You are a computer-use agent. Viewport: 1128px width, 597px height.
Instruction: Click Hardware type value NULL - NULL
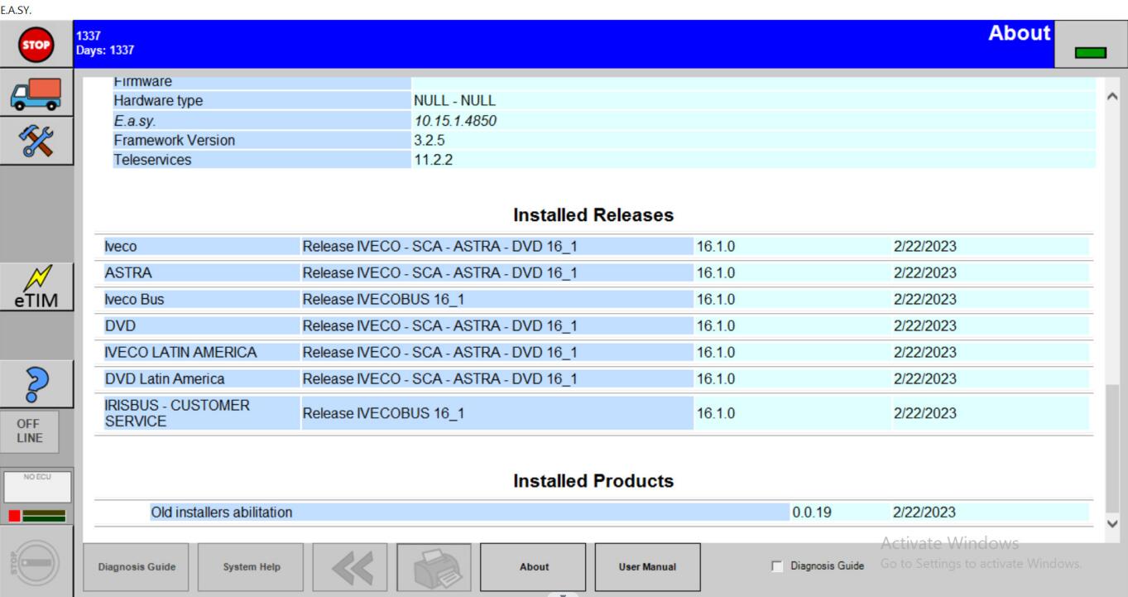tap(454, 101)
